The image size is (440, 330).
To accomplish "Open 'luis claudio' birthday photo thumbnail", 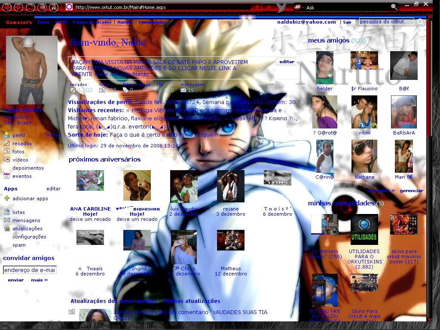I will pos(184,186).
